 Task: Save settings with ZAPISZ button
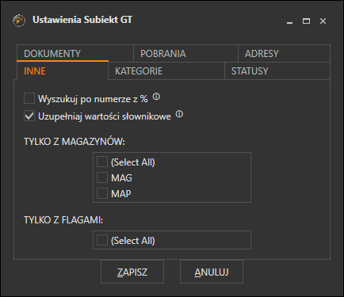pyautogui.click(x=132, y=272)
